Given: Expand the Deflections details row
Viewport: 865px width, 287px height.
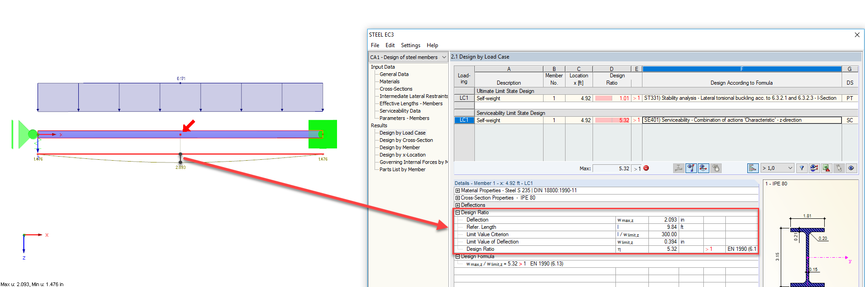Looking at the screenshot, I should (x=457, y=205).
